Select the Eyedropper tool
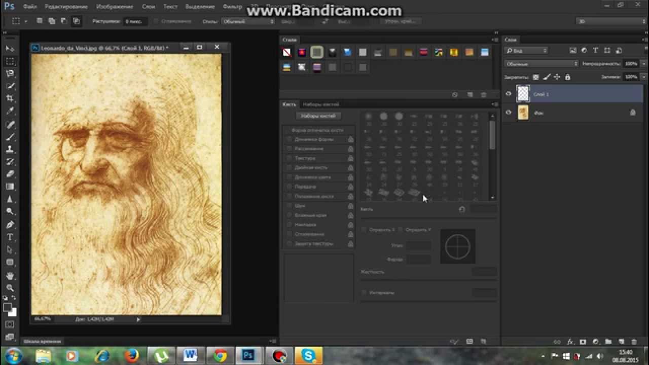 10,112
